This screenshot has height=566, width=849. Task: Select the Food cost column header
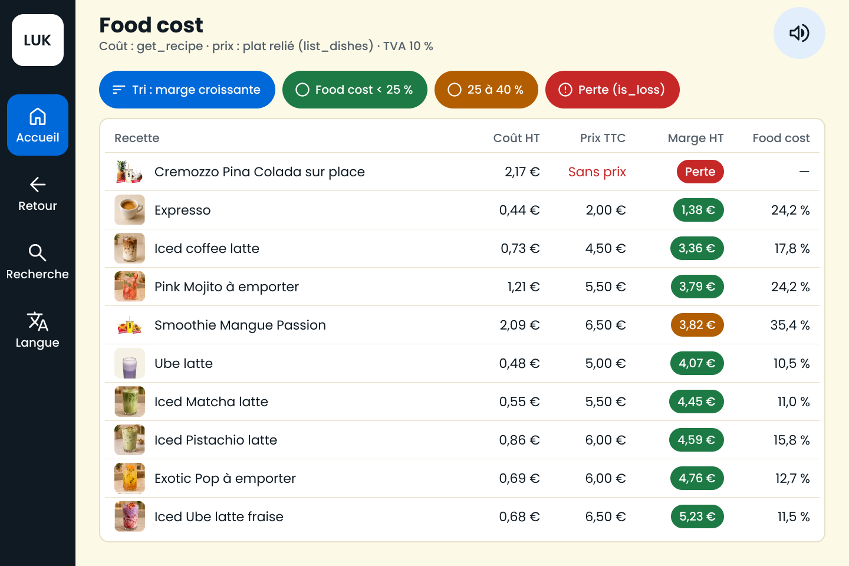coord(781,138)
